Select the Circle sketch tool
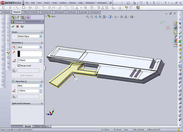Viewport: 183px width, 132px height. pyautogui.click(x=36, y=8)
